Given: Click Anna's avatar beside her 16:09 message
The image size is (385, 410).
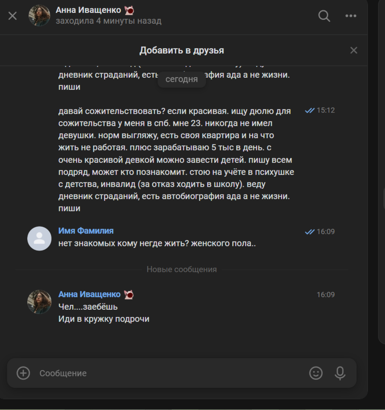Looking at the screenshot, I should coord(39,302).
